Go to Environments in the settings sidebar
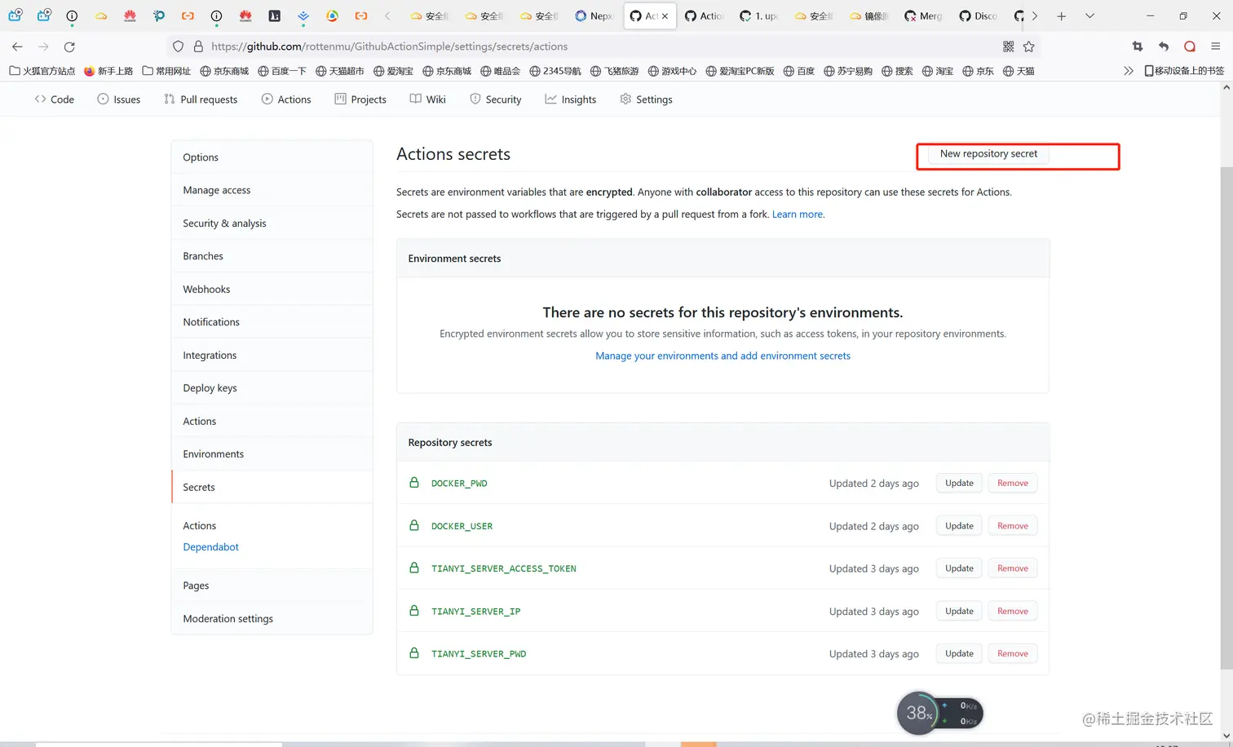This screenshot has height=747, width=1233. [272, 454]
